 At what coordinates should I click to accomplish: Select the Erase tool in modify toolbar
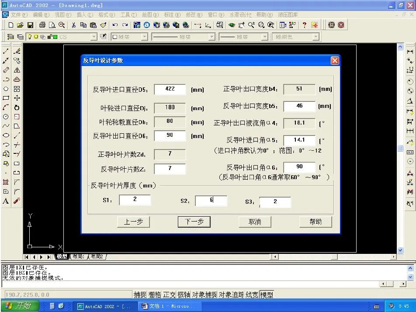17,51
